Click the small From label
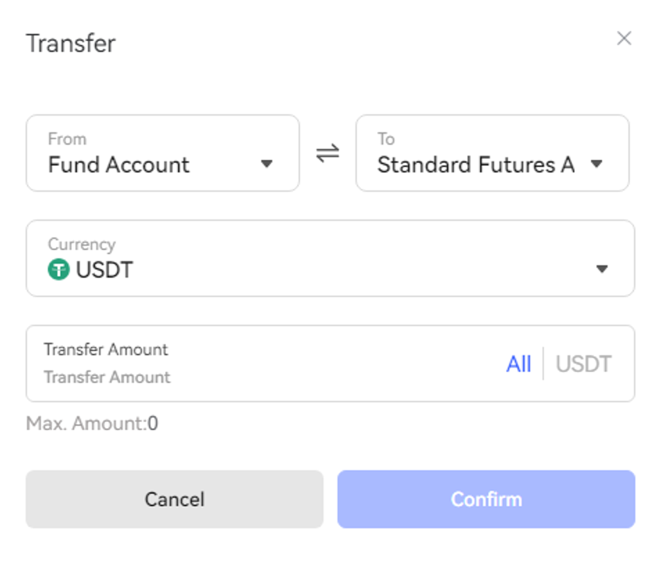This screenshot has height=565, width=661. tap(67, 139)
